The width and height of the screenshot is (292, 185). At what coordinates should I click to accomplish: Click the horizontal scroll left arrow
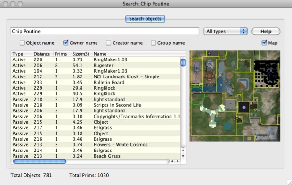[172, 161]
